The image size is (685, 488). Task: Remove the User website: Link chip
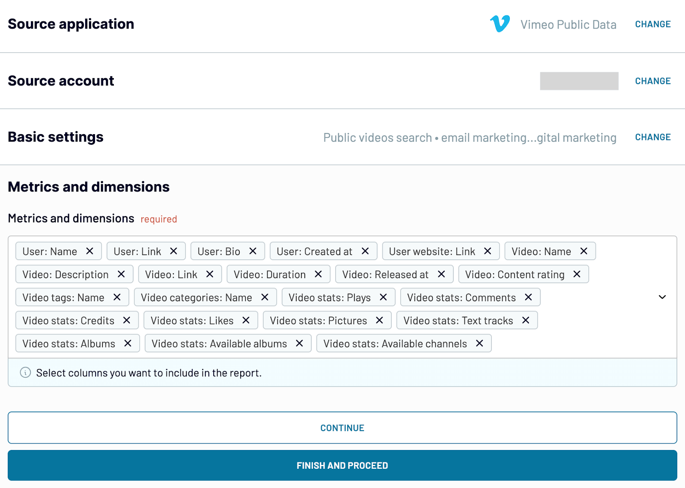[x=487, y=251]
